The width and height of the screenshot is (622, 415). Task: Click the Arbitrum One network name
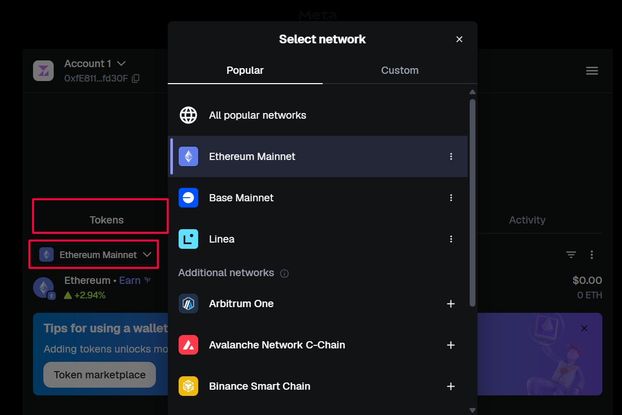pyautogui.click(x=241, y=304)
